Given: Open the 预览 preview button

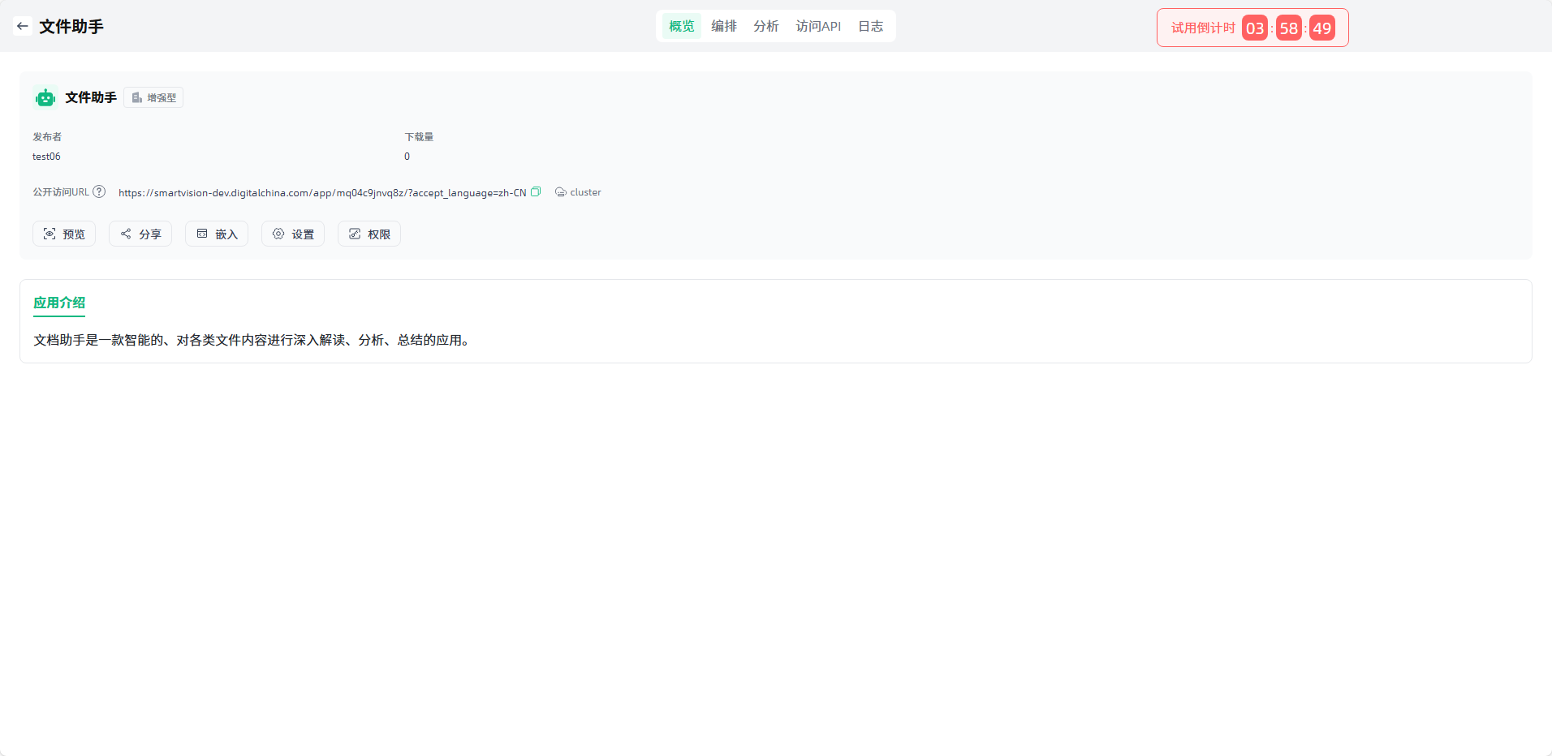Looking at the screenshot, I should tap(64, 234).
